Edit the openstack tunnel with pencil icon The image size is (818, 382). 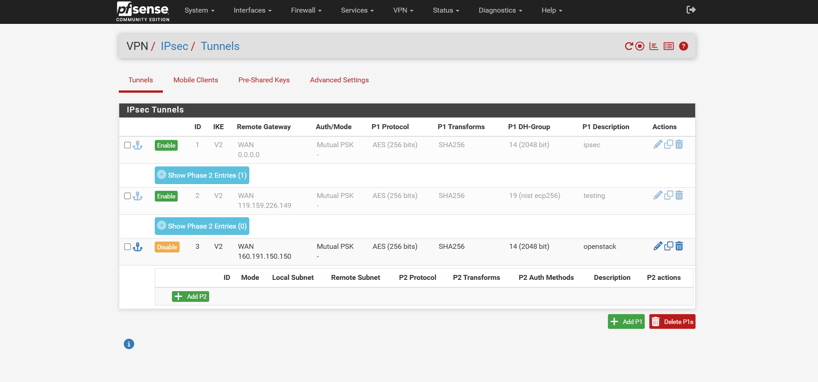tap(657, 246)
